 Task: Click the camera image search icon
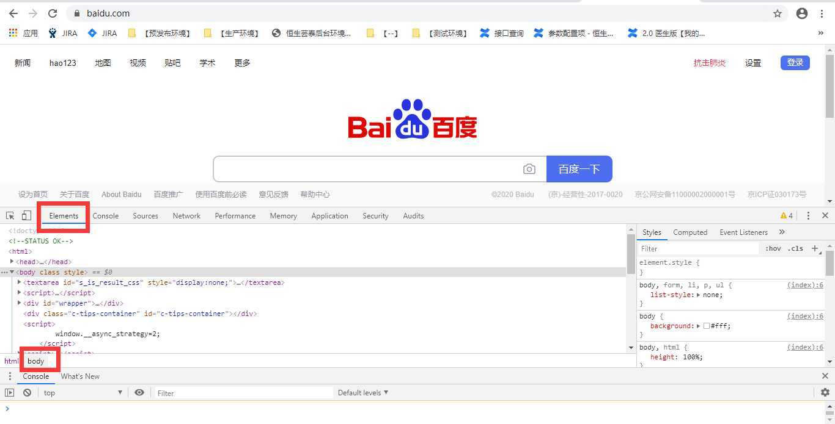[529, 169]
